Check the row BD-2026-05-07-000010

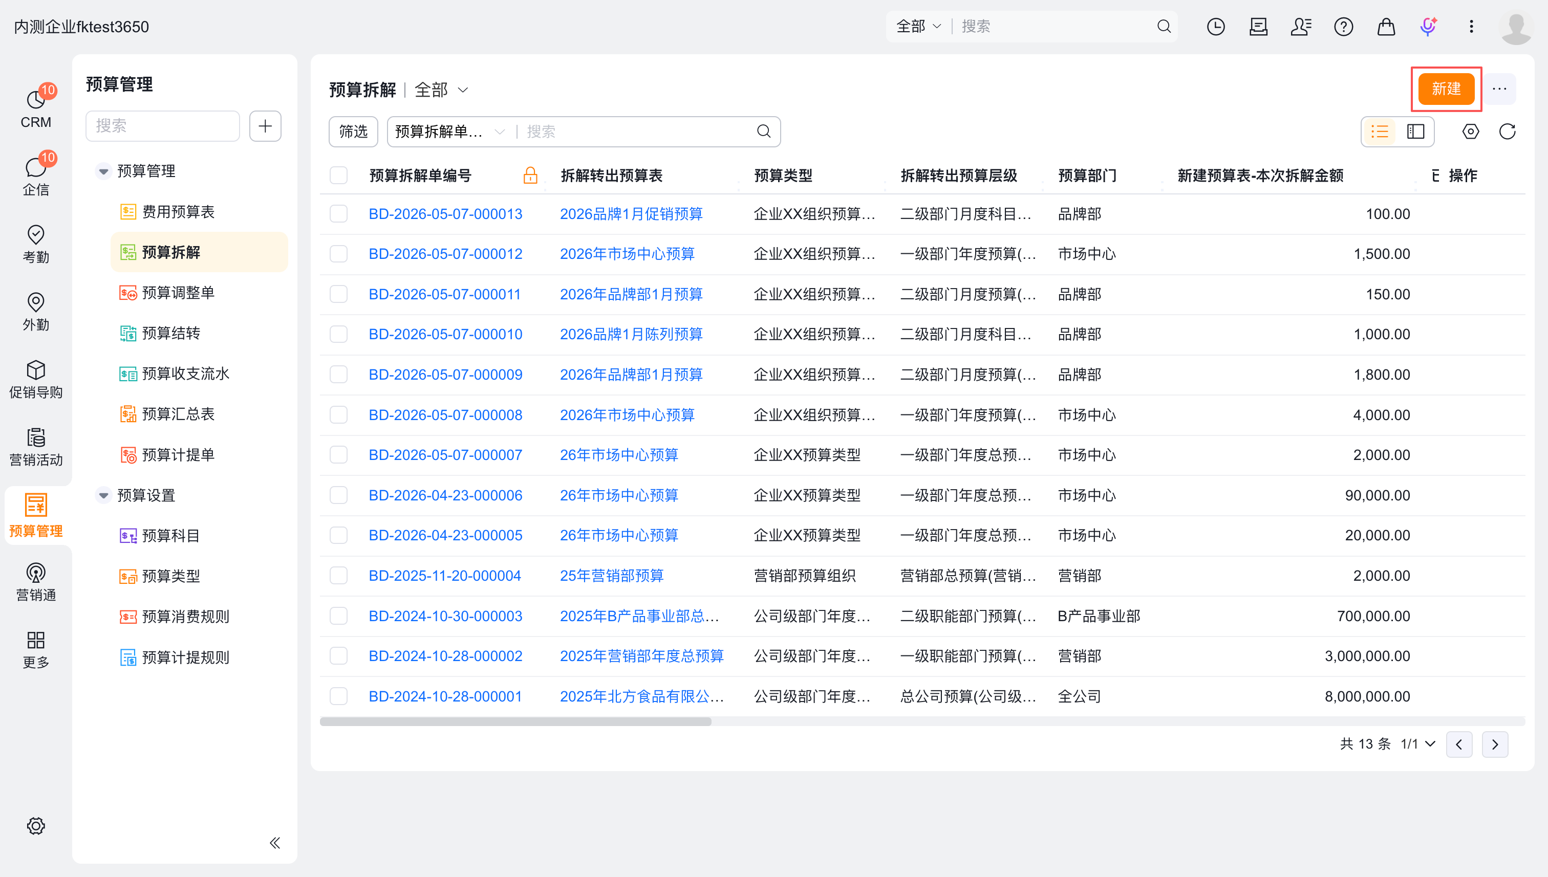coord(339,334)
